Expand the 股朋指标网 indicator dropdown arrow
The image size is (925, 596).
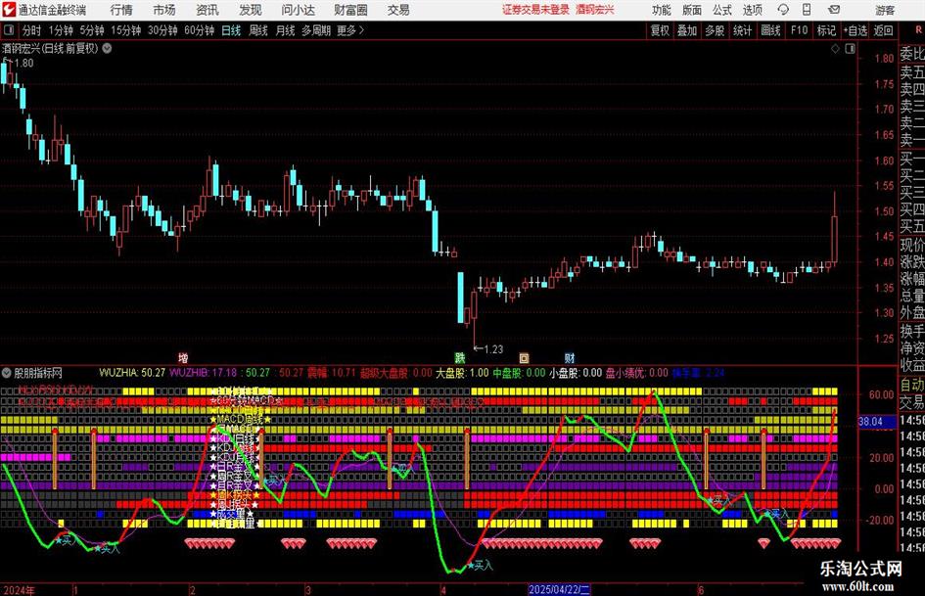(x=7, y=373)
